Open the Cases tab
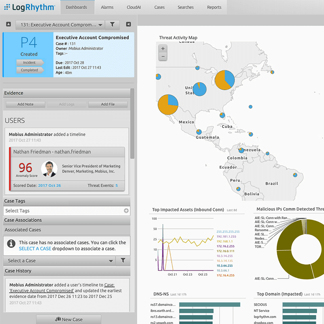This screenshot has width=324, height=324. tap(159, 7)
